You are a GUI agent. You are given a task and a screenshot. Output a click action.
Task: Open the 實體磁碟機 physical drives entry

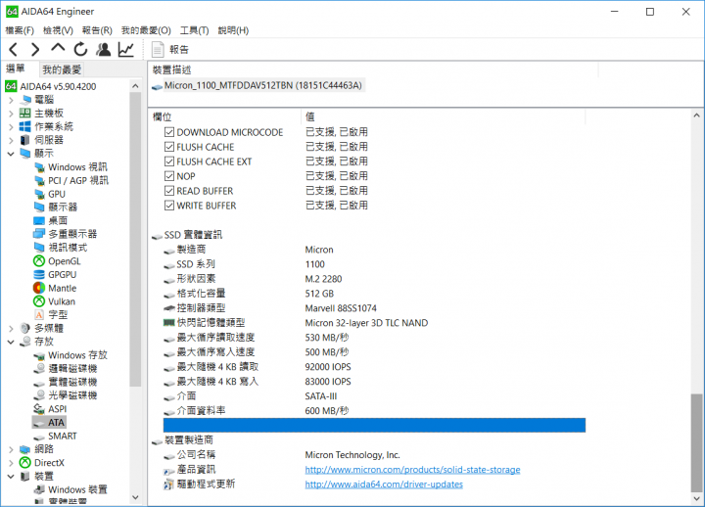tap(72, 382)
